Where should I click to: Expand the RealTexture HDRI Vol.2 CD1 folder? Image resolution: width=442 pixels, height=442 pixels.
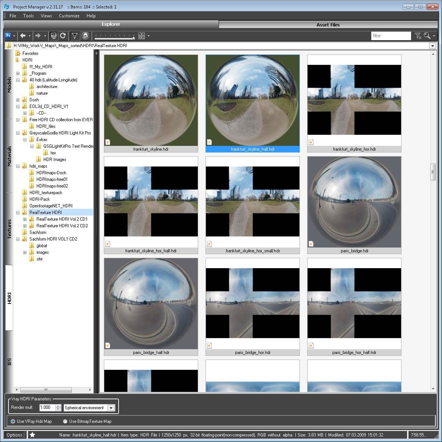click(25, 219)
